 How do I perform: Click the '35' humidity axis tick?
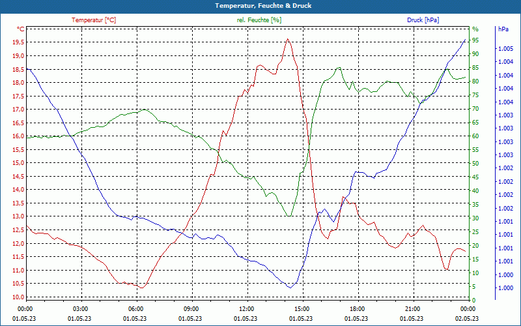pos(475,205)
